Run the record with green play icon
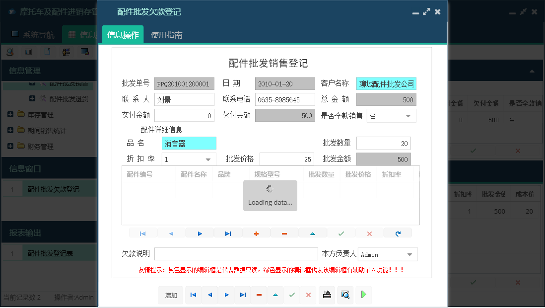This screenshot has width=545, height=308. point(363,295)
